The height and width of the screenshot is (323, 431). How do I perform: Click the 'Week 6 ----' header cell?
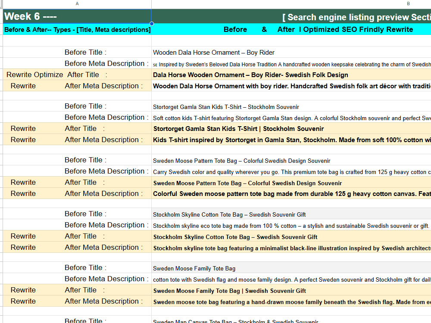click(77, 16)
